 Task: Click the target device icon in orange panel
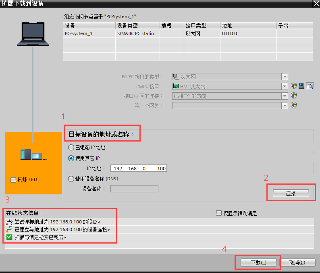click(33, 154)
